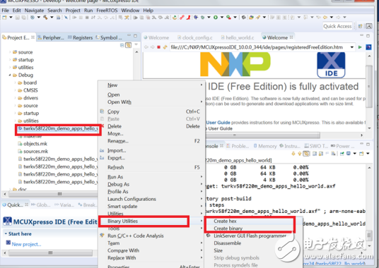This screenshot has width=379, height=268.
Task: Expand the top-level source folder
Action: point(10,52)
